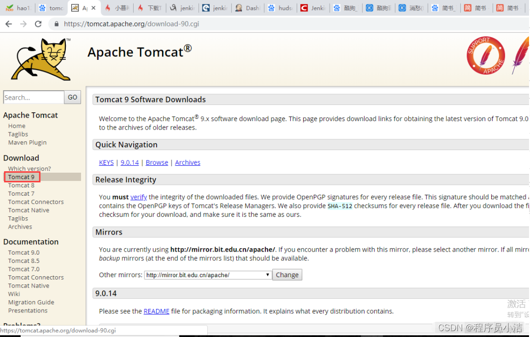Screen dimensions: 530x337
Task: Open Taglibs under Download section
Action: tap(18, 218)
